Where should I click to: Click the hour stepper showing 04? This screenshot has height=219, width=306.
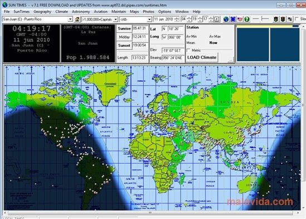[x=186, y=19]
